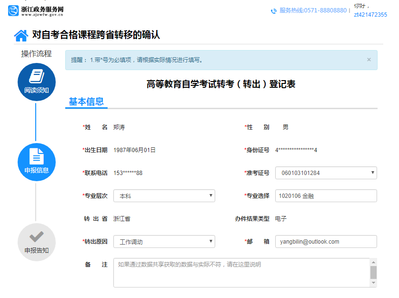Image resolution: width=399 pixels, height=298 pixels.
Task: Click the home house icon
Action: click(x=21, y=35)
